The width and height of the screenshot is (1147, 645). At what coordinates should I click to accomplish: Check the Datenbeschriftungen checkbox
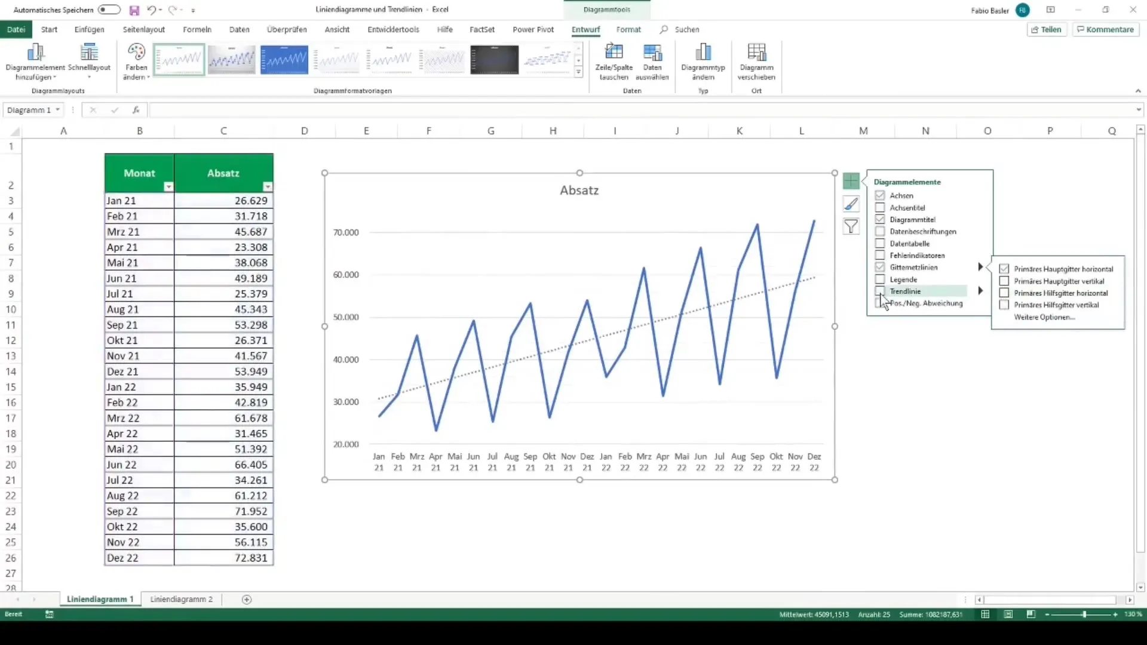pyautogui.click(x=880, y=231)
